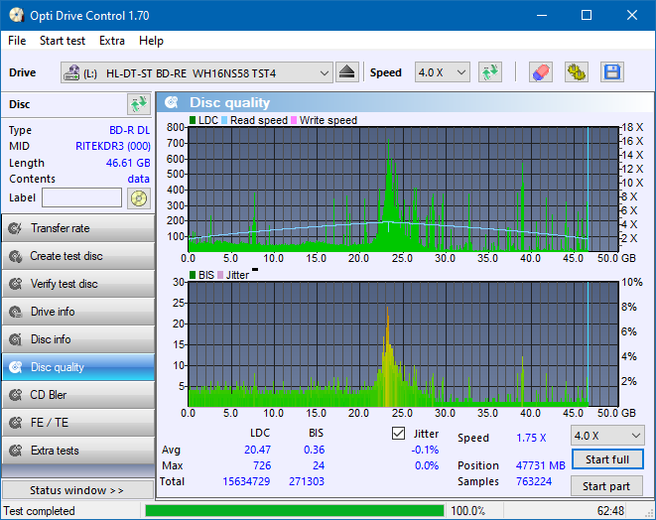Click the Contents value data
656x520 pixels.
pyautogui.click(x=139, y=179)
